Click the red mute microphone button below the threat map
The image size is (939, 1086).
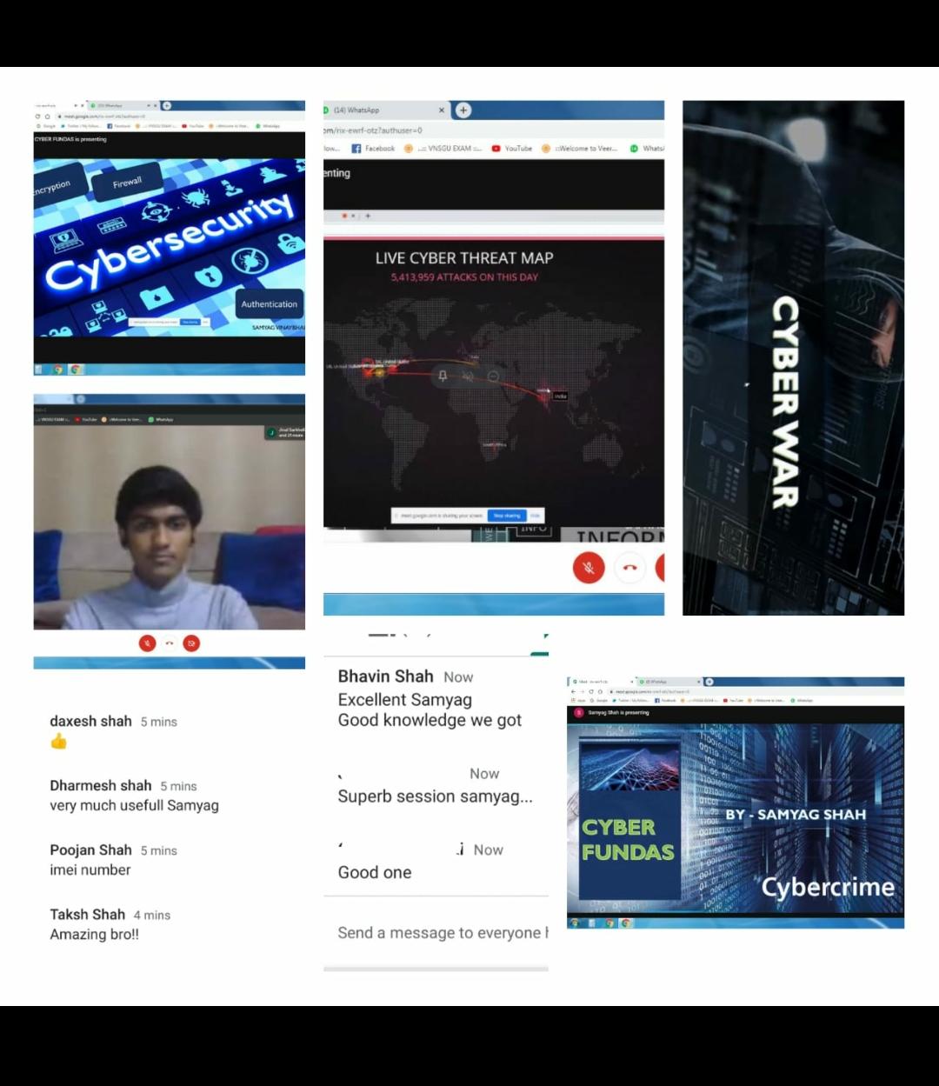[x=589, y=568]
